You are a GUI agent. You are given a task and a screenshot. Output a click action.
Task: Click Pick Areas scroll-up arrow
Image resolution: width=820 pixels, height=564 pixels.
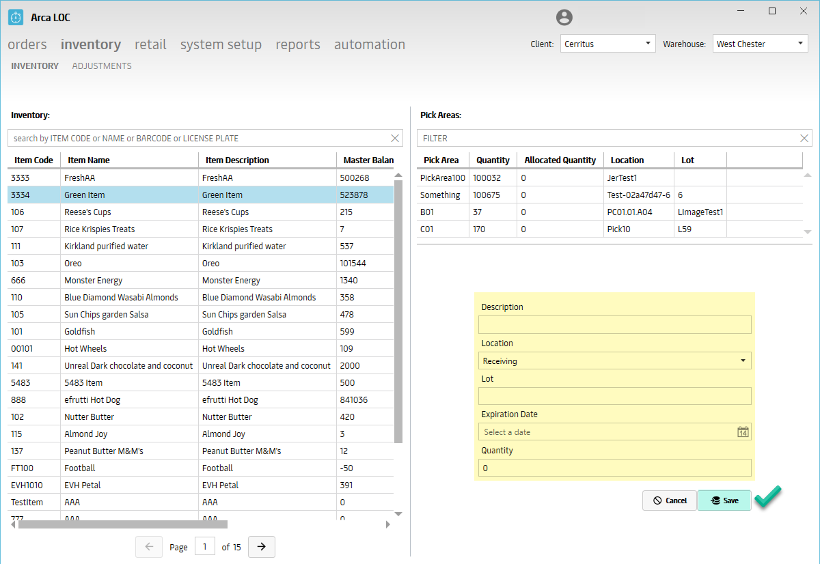click(808, 175)
